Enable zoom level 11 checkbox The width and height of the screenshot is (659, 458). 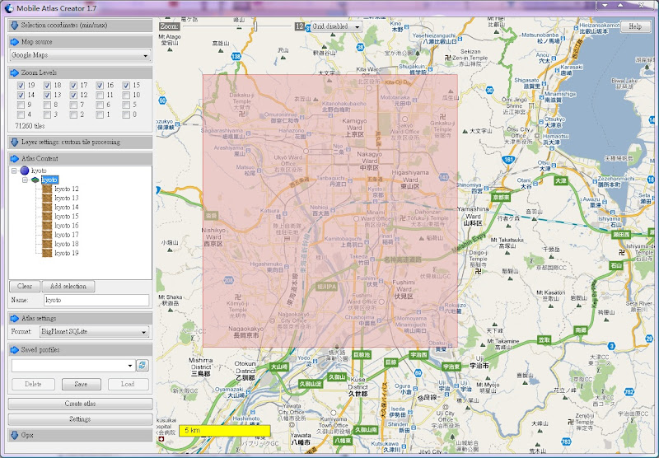(x=100, y=96)
